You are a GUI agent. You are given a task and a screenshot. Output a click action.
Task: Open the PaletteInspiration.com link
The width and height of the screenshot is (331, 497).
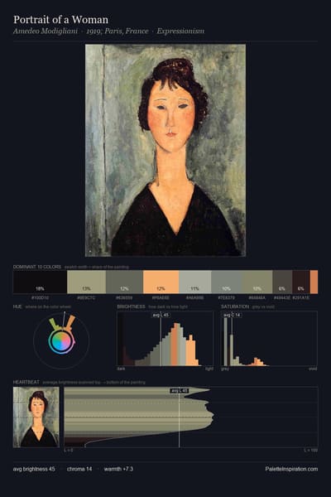(x=291, y=469)
